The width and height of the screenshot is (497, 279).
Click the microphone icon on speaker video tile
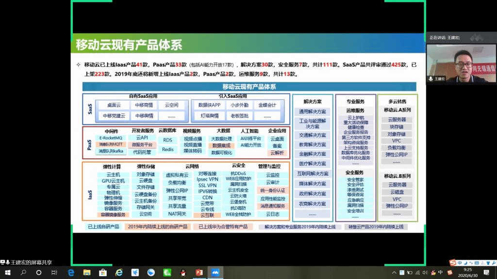point(431,78)
